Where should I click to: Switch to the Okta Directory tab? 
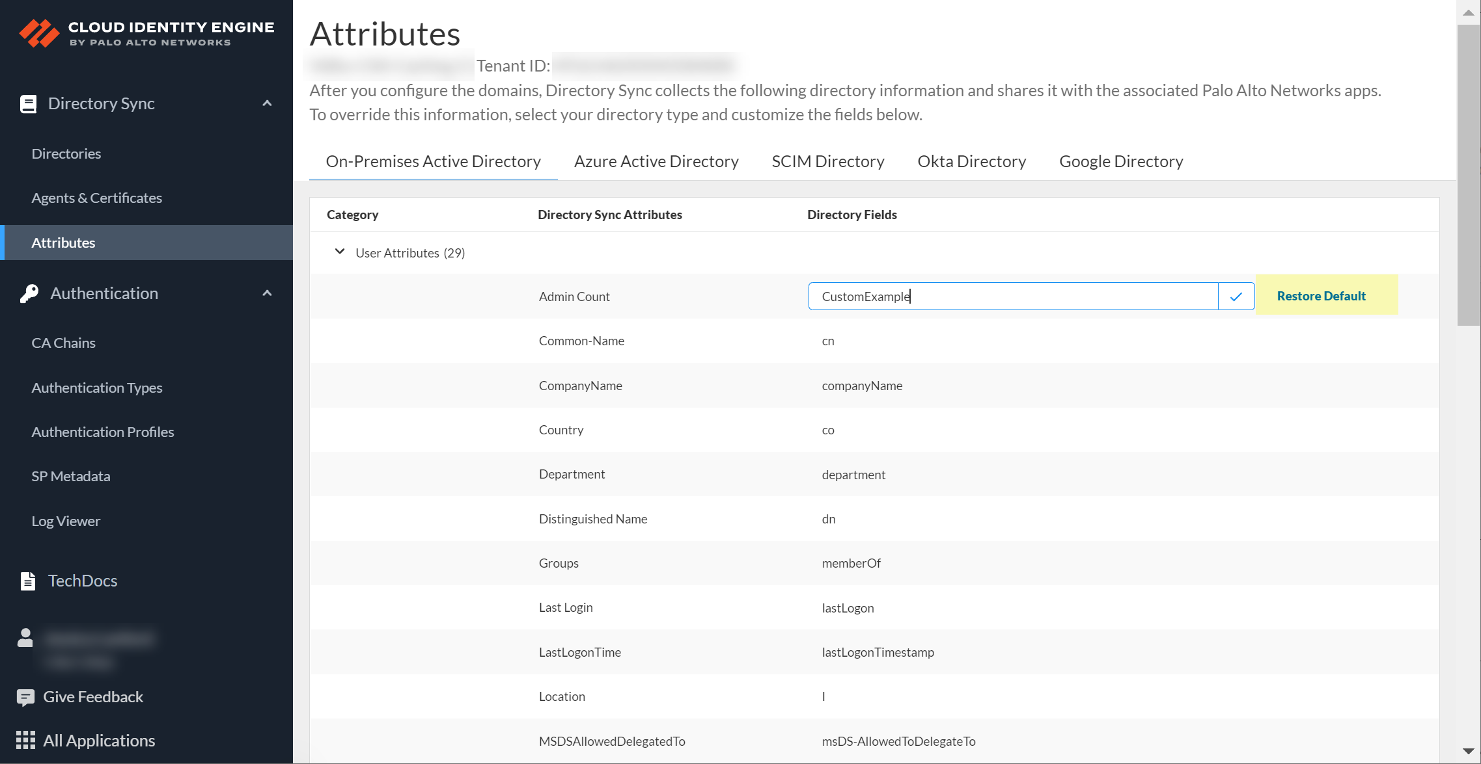(x=971, y=161)
